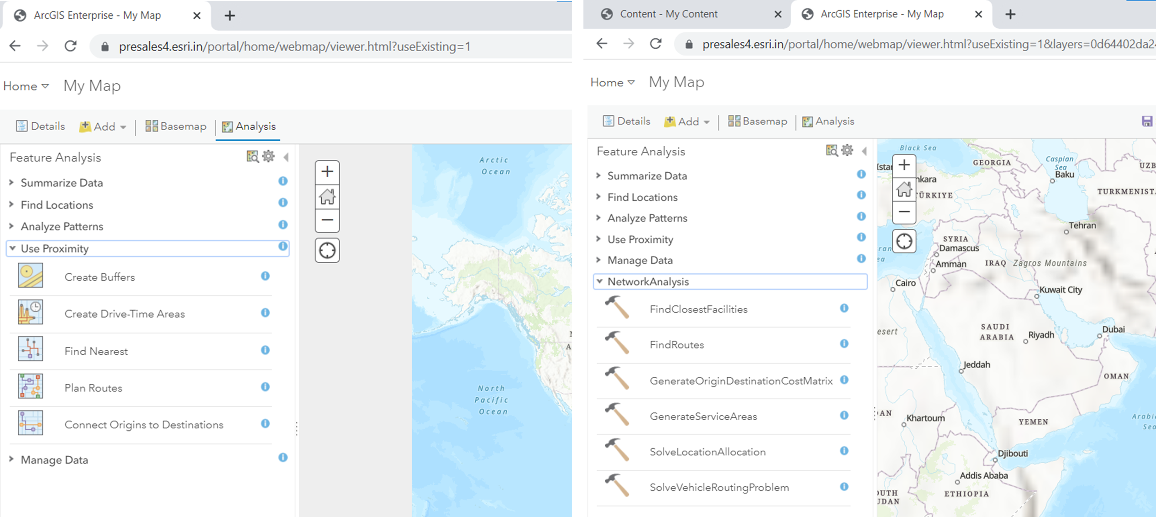Open Create Buffers tool in left window

(100, 277)
